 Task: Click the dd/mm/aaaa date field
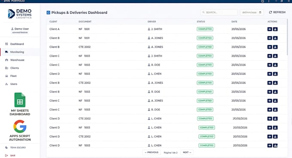(252, 12)
